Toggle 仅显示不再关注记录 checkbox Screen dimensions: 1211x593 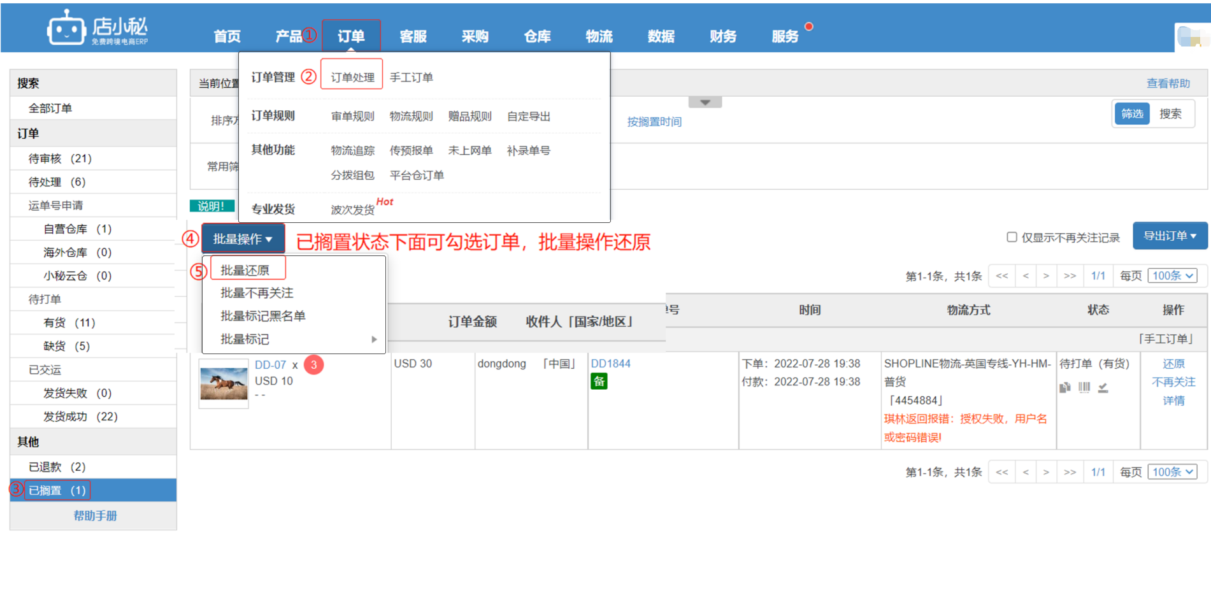[1012, 237]
